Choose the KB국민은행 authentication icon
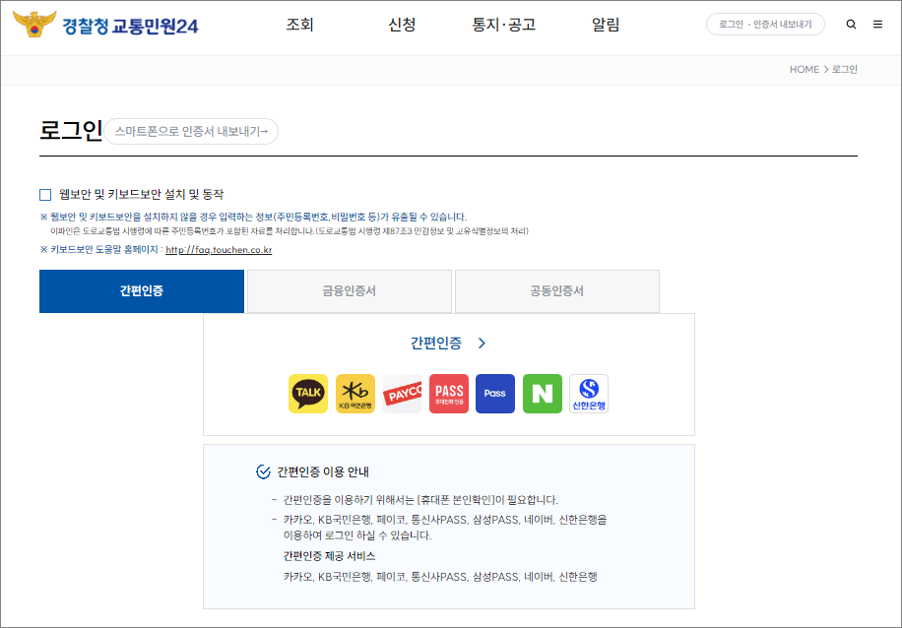Screen dimensions: 902x628 pos(354,393)
